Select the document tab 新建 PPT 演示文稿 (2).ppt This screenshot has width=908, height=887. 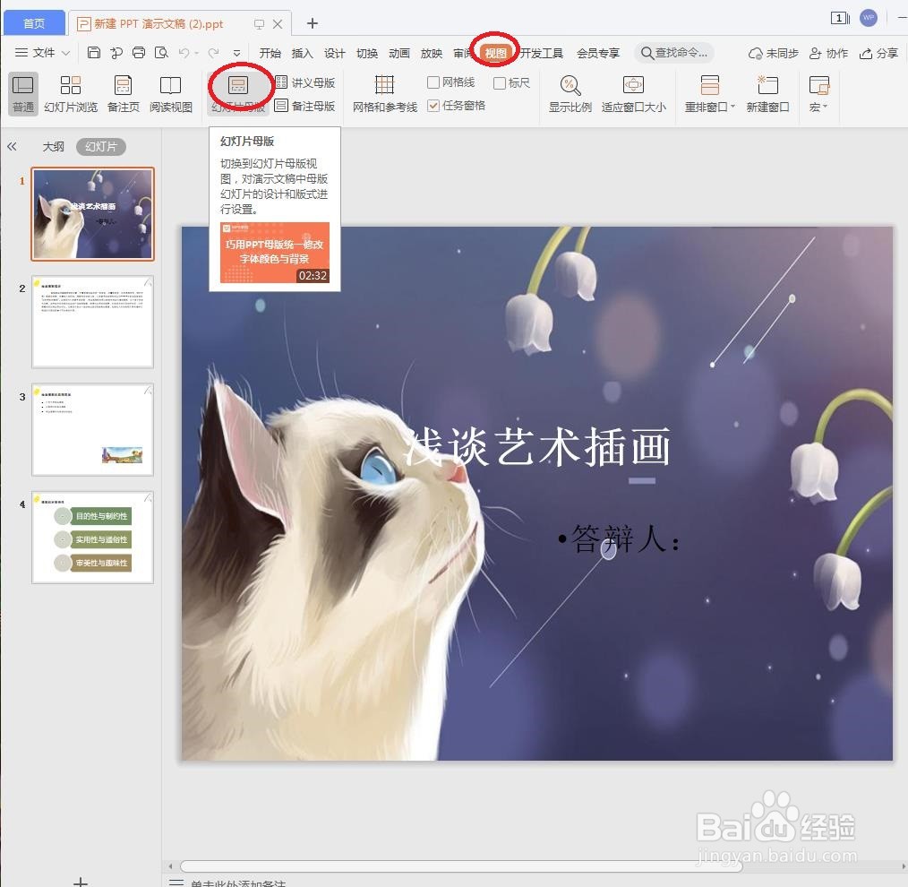tap(158, 24)
